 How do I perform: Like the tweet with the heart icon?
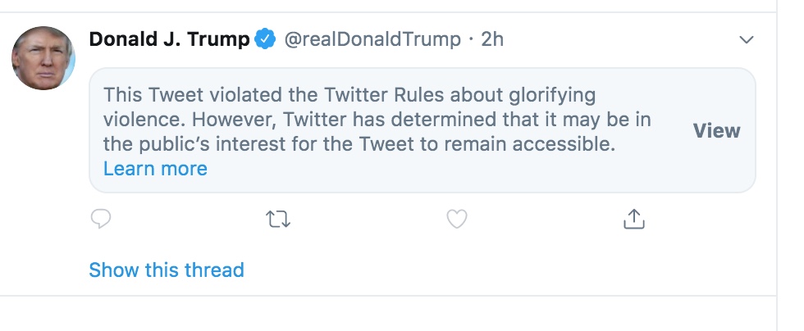point(456,219)
